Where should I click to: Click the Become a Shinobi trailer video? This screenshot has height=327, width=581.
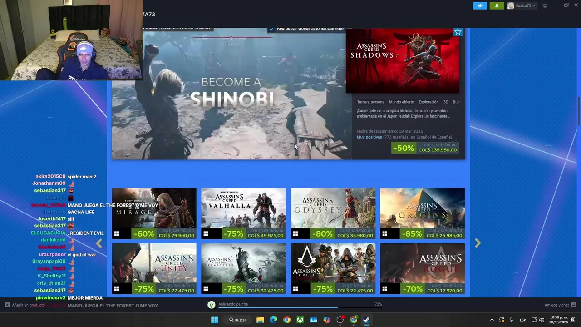point(231,94)
